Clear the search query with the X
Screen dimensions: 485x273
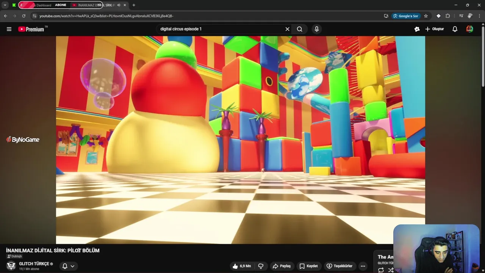tap(287, 29)
